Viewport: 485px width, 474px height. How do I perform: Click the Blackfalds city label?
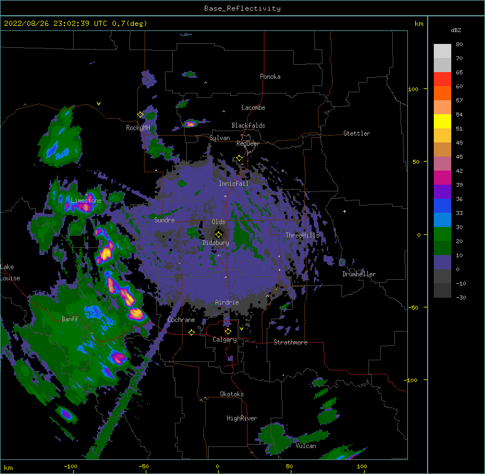(248, 126)
